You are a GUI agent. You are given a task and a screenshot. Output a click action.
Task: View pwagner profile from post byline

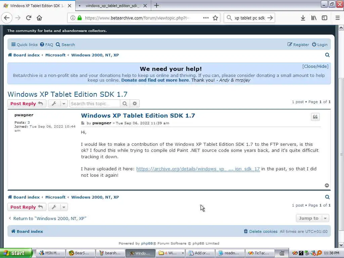[x=102, y=123]
